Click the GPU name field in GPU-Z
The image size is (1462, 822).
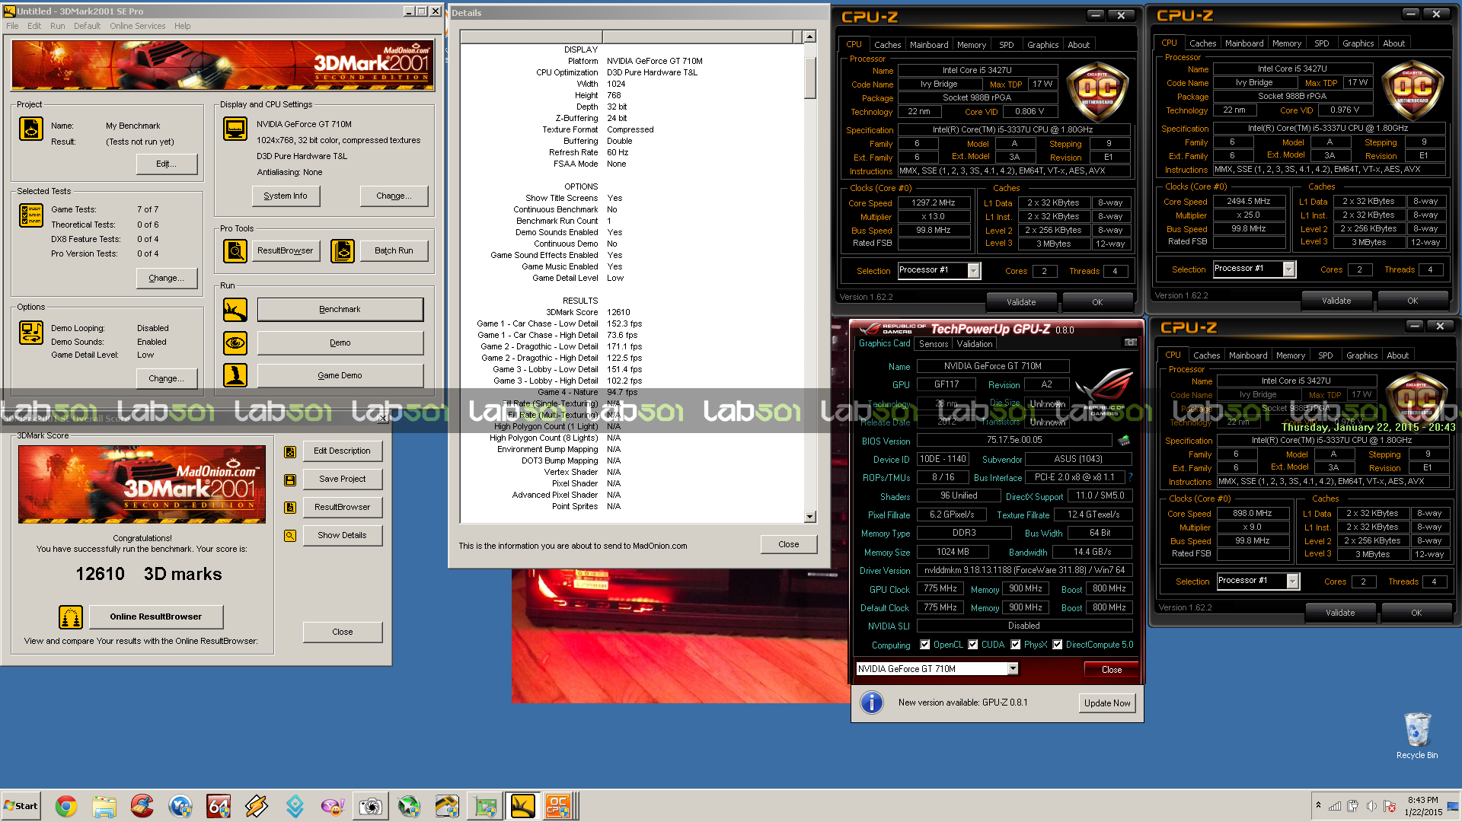coord(992,366)
